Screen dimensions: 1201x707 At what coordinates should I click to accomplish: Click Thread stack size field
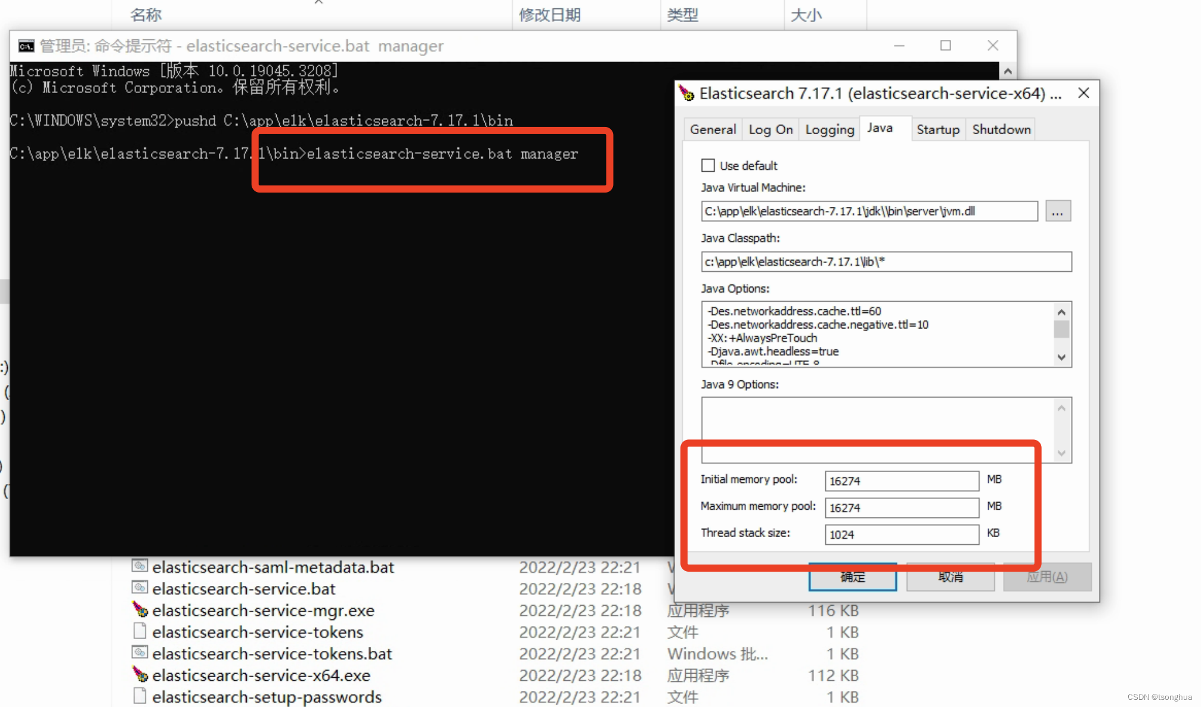coord(901,534)
